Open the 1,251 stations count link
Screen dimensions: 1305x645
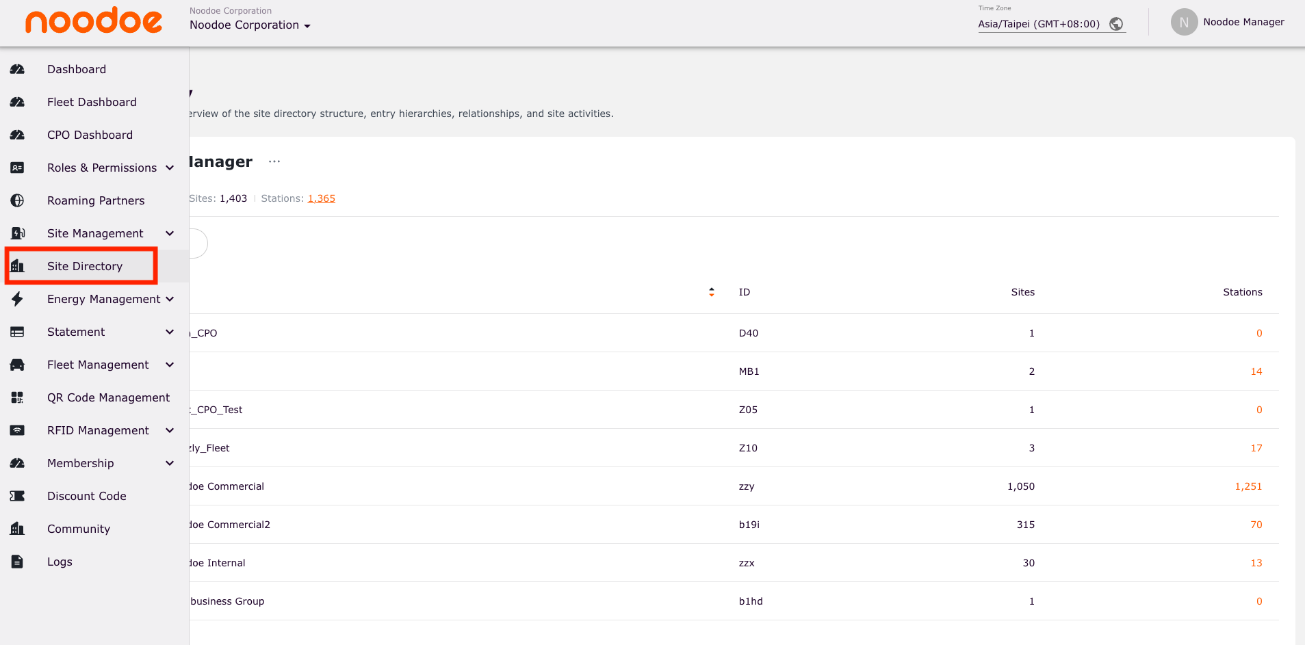click(x=1248, y=486)
